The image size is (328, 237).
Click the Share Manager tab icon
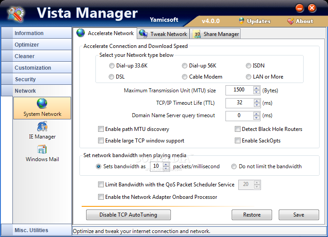pyautogui.click(x=197, y=34)
